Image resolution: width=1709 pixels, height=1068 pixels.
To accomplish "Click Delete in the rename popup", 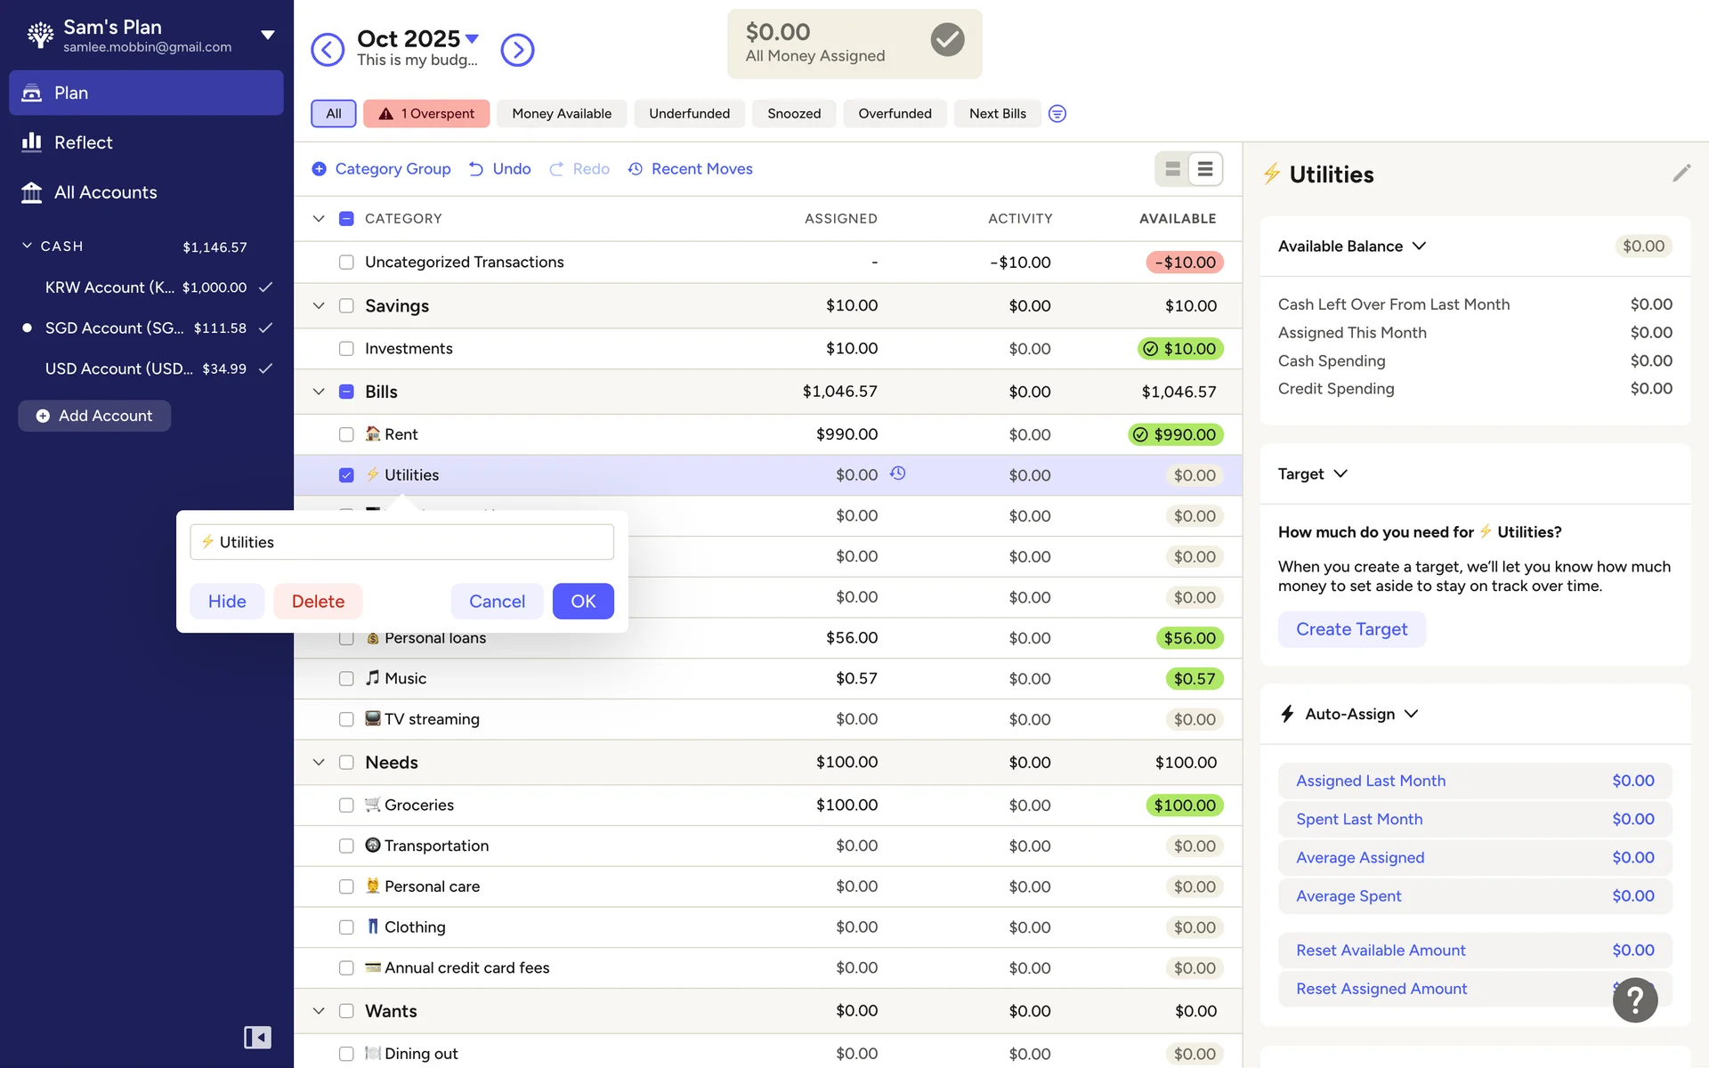I will pos(318,602).
